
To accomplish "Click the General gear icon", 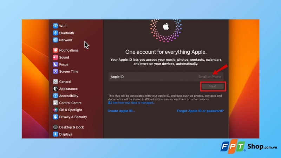I will (x=55, y=82).
